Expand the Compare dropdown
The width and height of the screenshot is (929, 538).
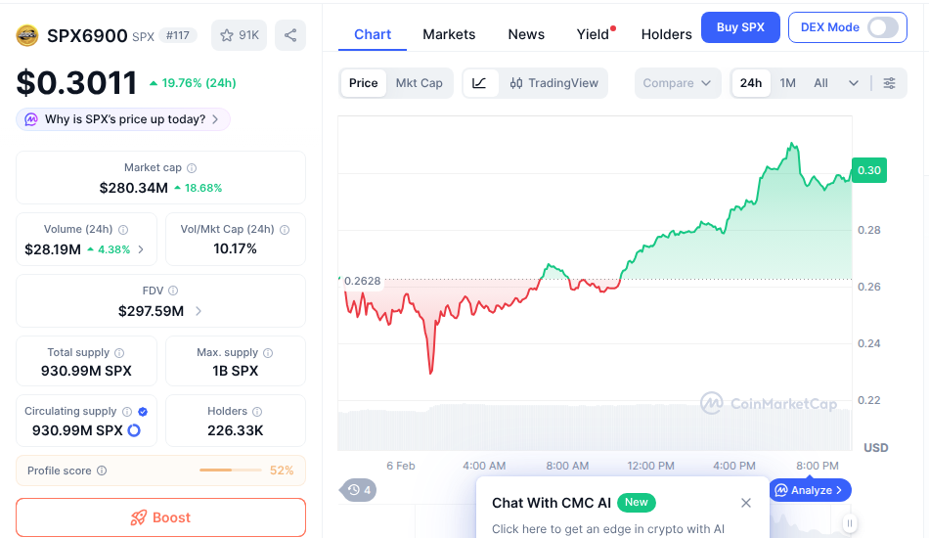(x=677, y=83)
